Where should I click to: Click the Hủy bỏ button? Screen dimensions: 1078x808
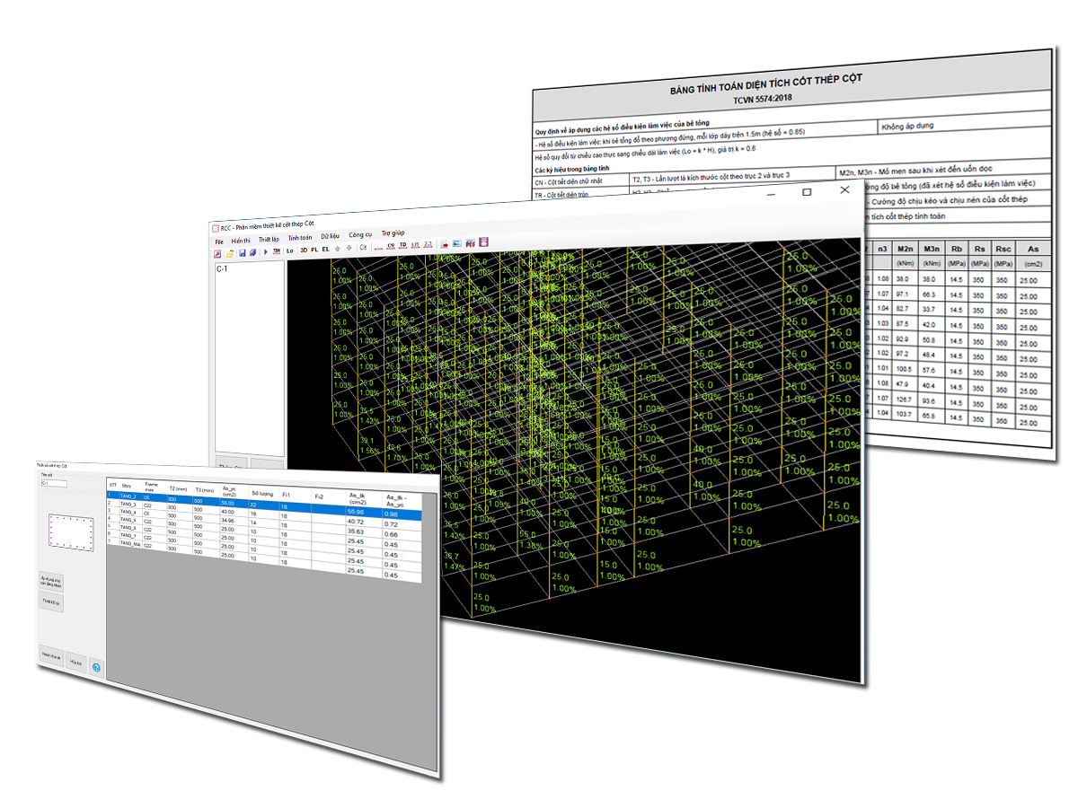coord(76,663)
